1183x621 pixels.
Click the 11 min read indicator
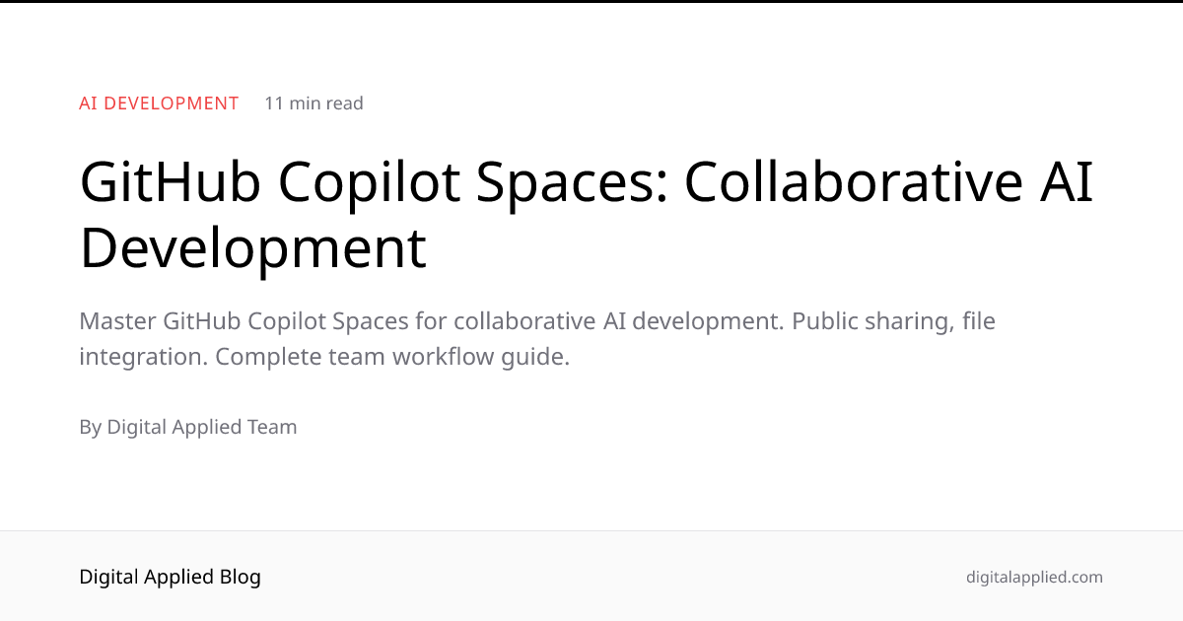(x=313, y=103)
